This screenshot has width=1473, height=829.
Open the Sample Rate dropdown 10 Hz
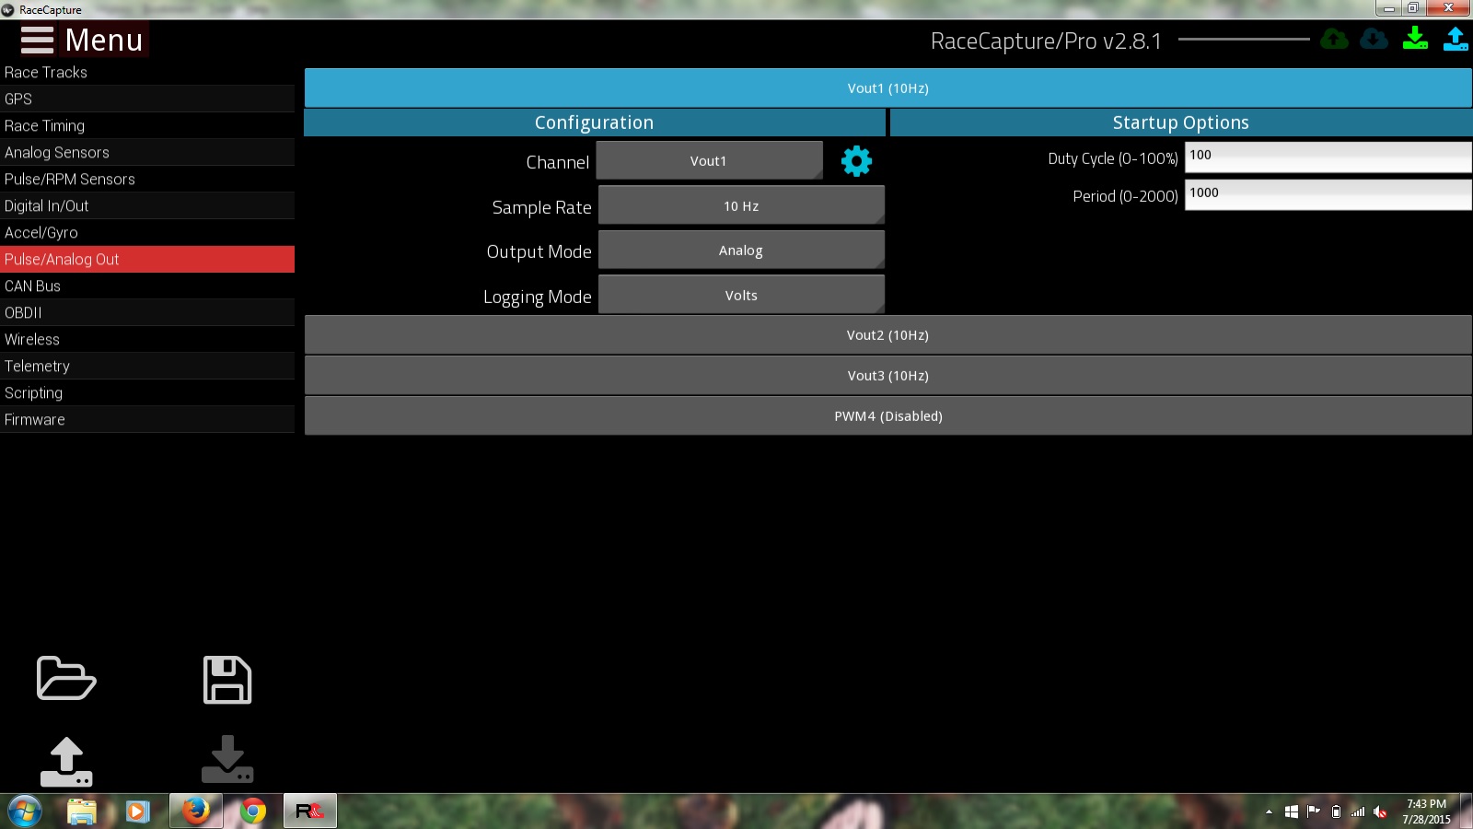[x=741, y=205]
